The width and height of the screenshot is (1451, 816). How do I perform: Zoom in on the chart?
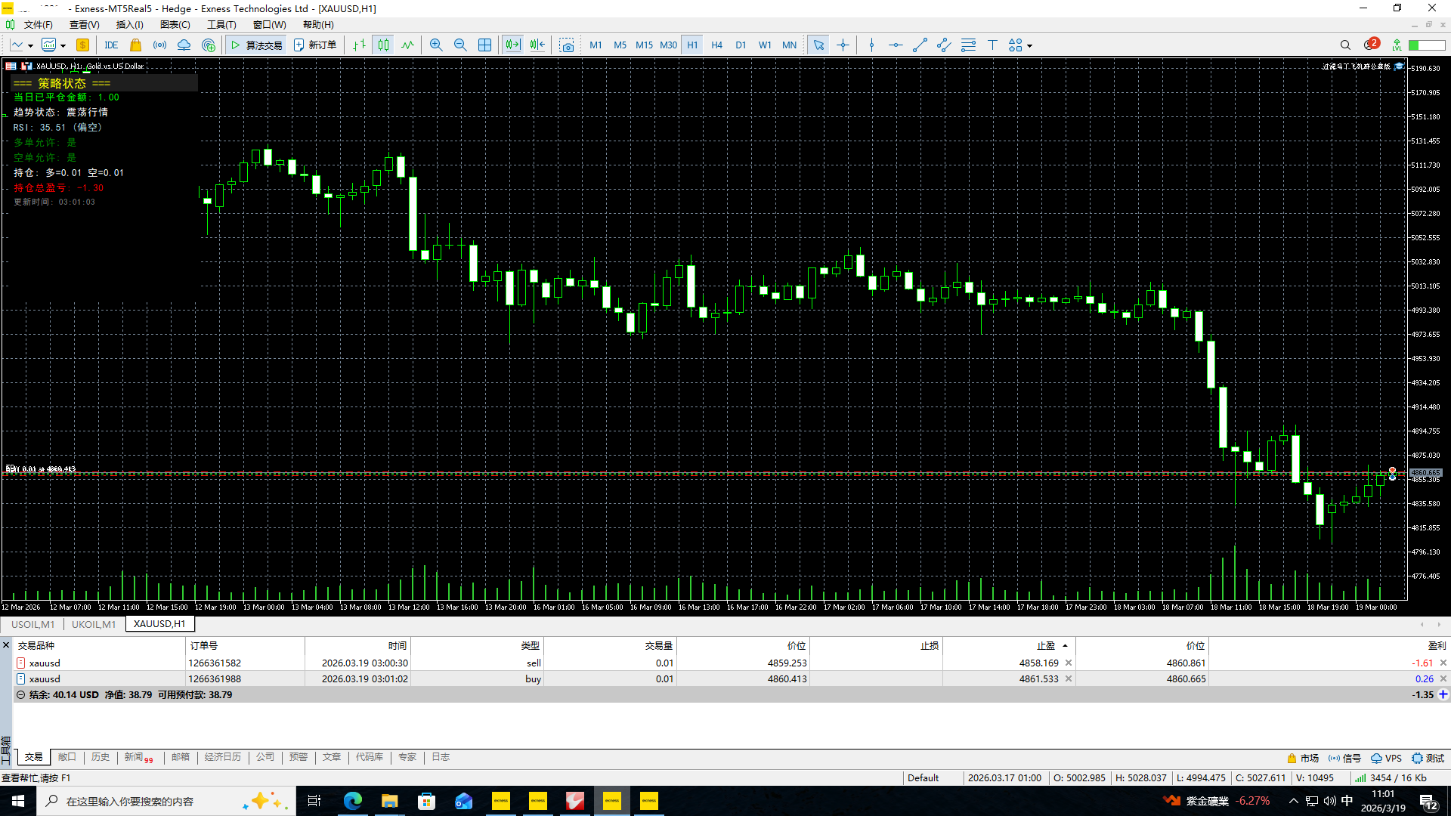point(436,45)
